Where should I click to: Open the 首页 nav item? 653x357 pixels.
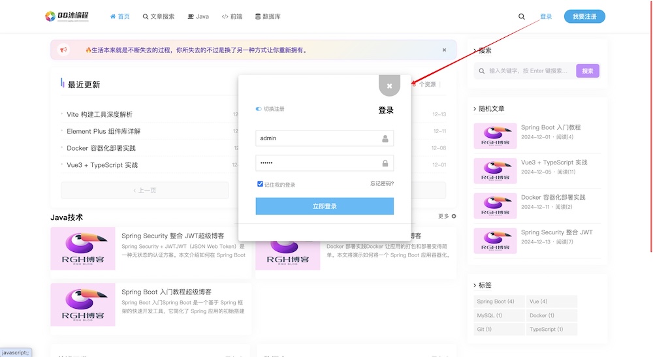coord(120,17)
